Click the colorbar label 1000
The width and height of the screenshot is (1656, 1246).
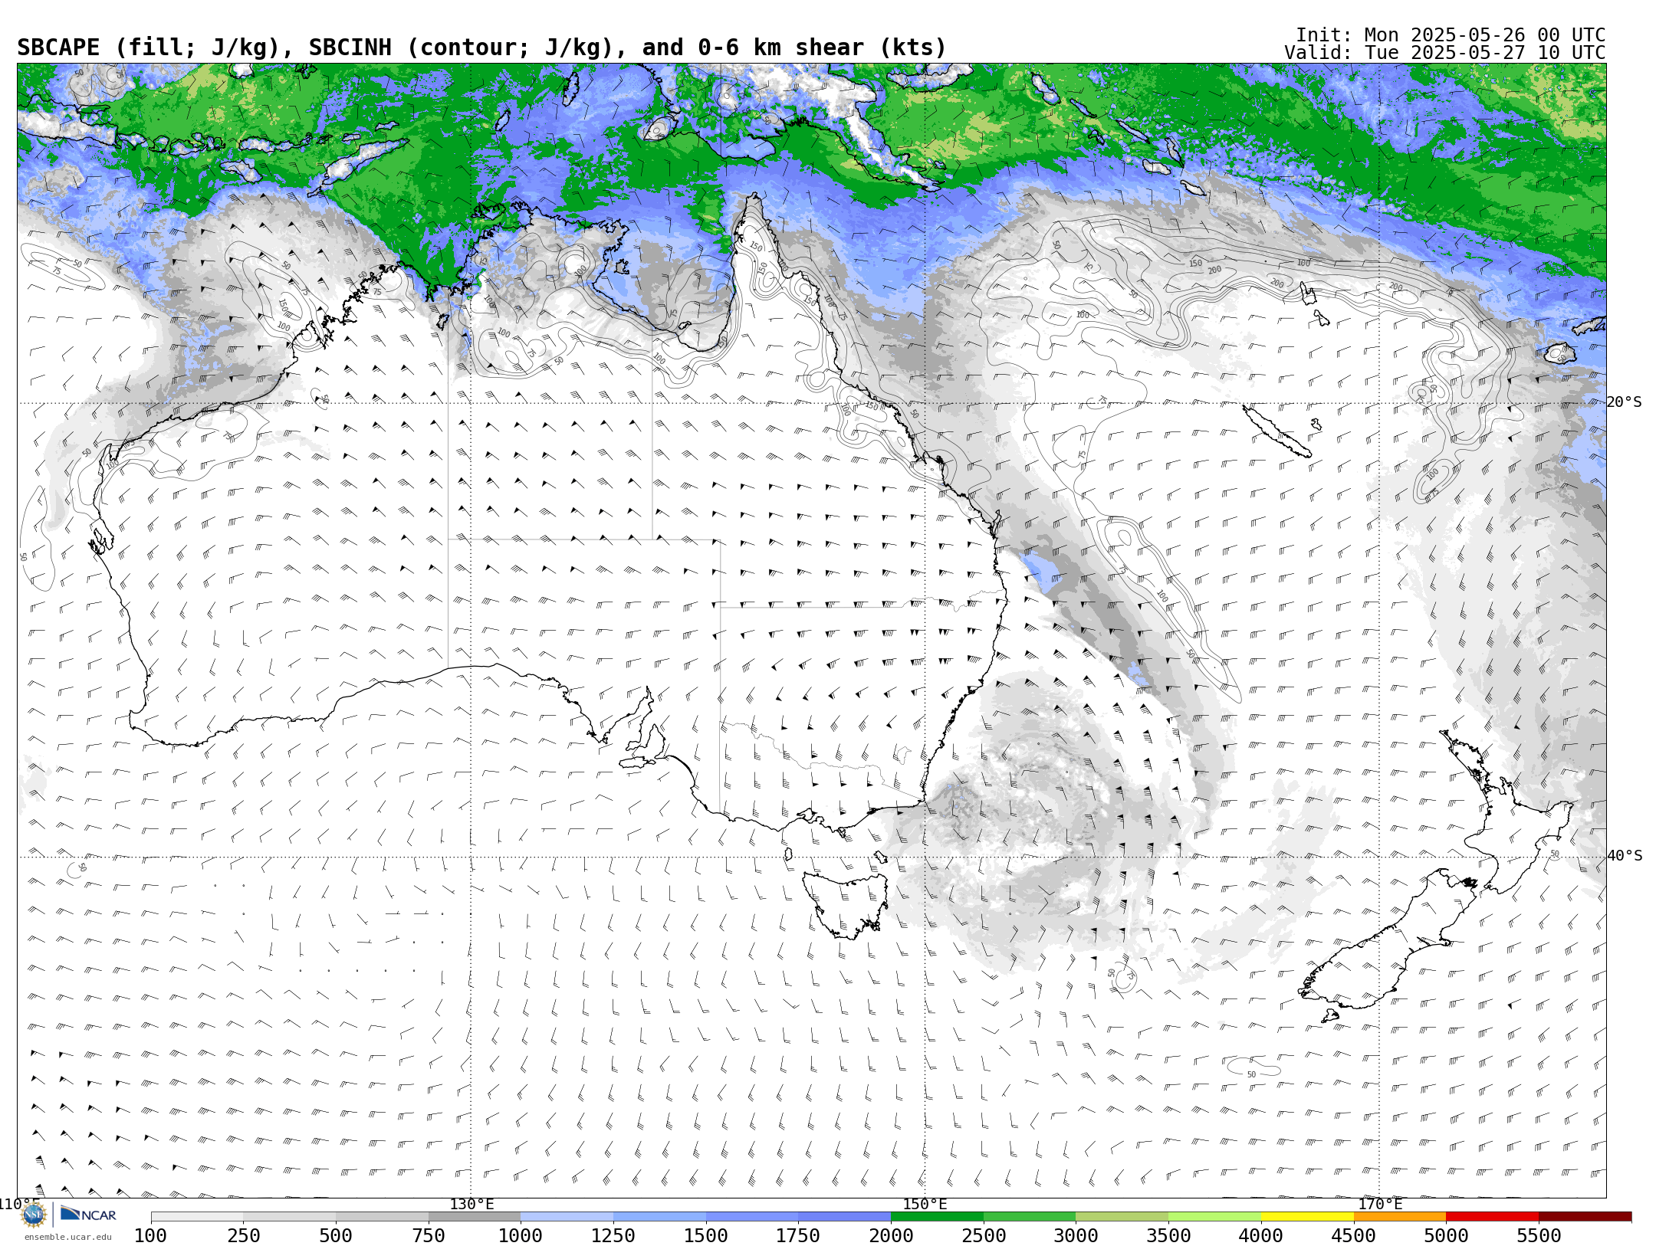coord(521,1235)
